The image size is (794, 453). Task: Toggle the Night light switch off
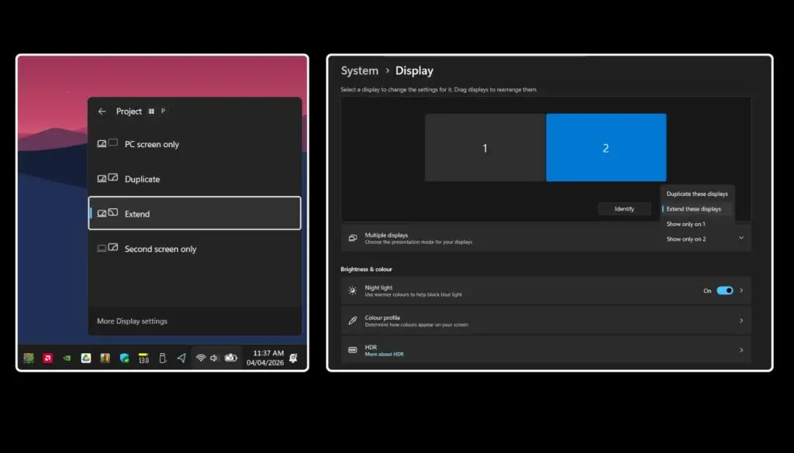(x=724, y=290)
